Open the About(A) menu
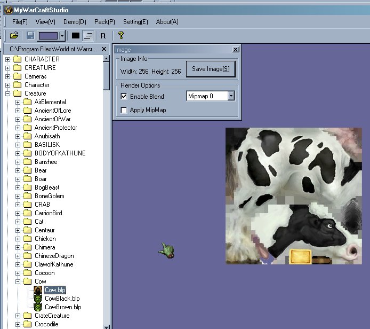Viewport: 370px width, 329px height. point(167,22)
